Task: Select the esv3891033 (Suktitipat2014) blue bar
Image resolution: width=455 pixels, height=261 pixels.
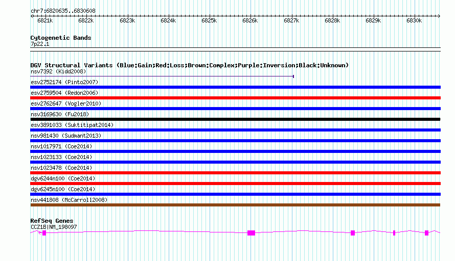Action: pyautogui.click(x=235, y=130)
